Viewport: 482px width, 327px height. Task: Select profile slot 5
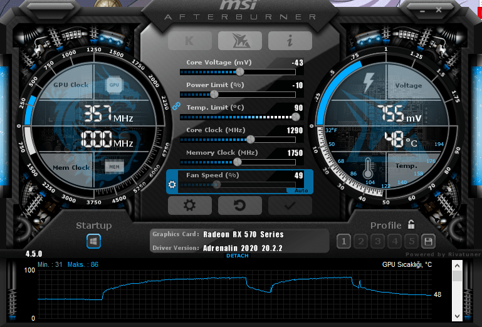pos(412,242)
